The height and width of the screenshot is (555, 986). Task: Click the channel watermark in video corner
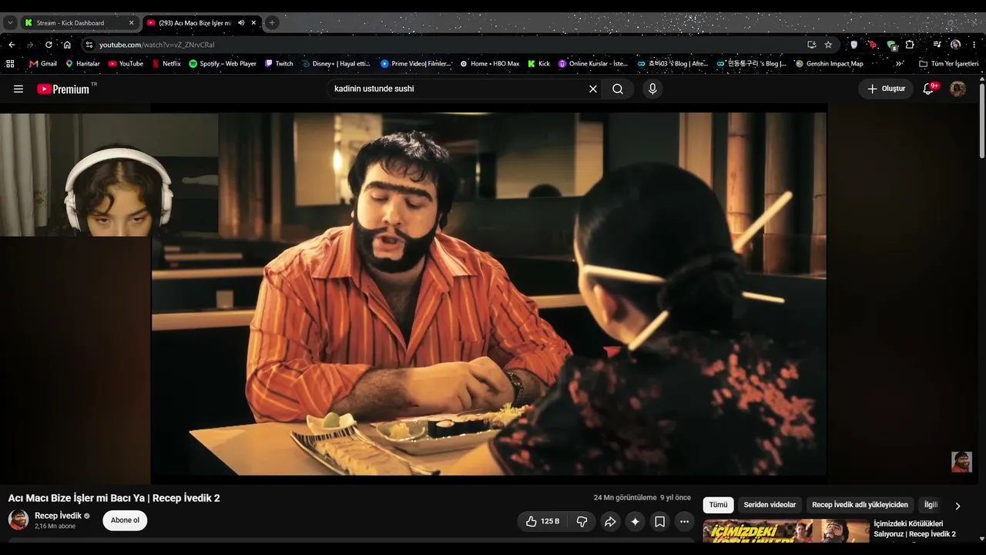(961, 462)
